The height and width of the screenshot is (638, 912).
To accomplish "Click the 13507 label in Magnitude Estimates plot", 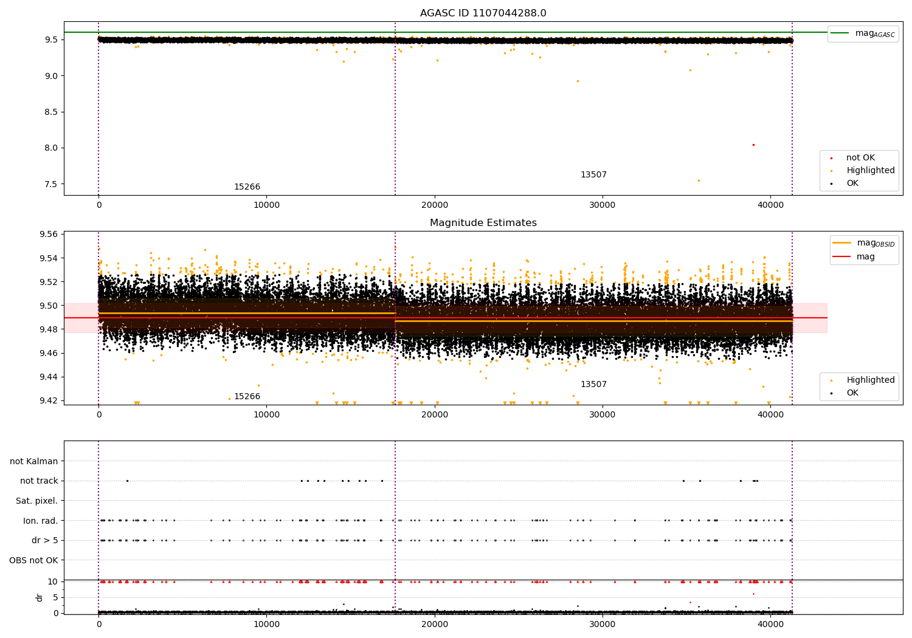I will [593, 385].
